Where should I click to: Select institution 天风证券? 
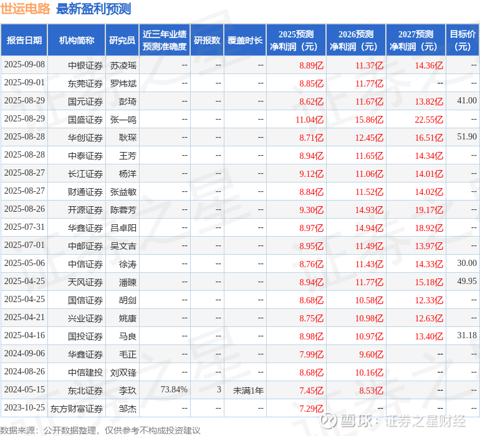tap(85, 282)
